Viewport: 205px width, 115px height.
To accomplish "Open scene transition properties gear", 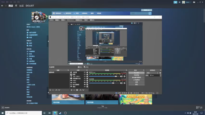I will [160, 73].
